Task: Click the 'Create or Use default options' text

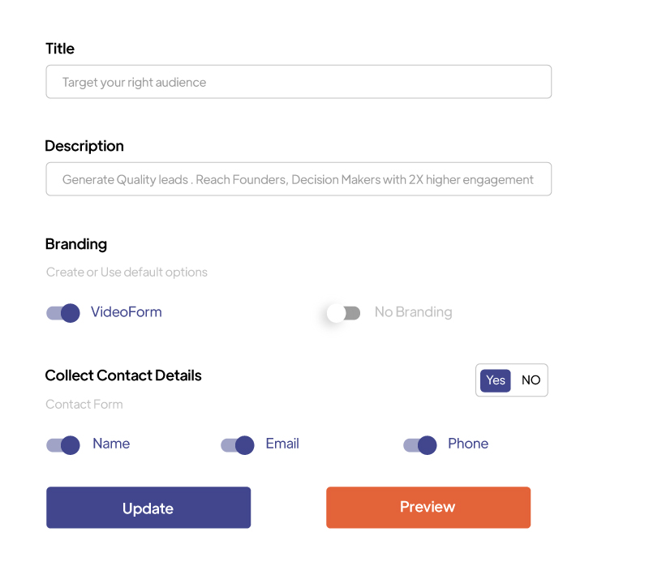Action: click(127, 272)
